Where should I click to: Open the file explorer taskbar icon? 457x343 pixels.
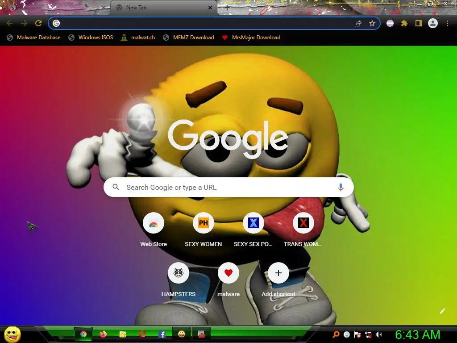[123, 334]
